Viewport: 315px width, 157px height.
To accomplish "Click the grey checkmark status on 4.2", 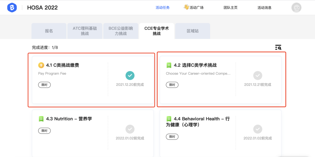I will 257,76.
